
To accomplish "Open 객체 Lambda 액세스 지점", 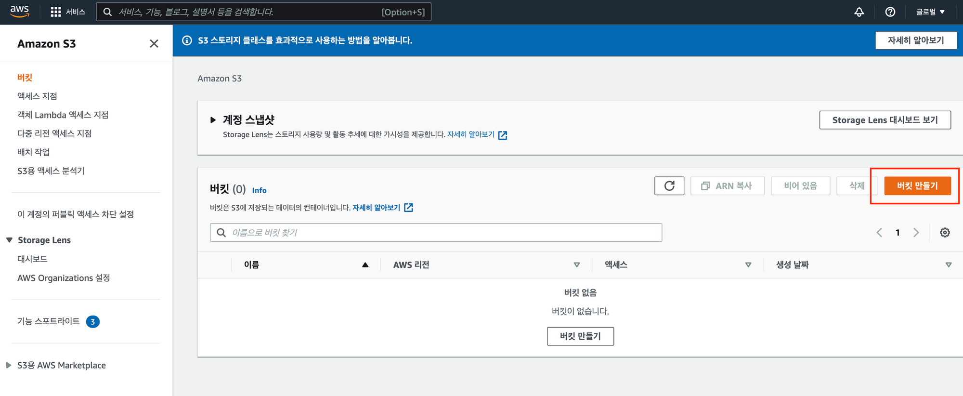I will (x=63, y=115).
